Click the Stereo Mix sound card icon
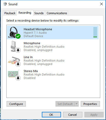Viewport: 106px width, 120px height. tap(14, 74)
